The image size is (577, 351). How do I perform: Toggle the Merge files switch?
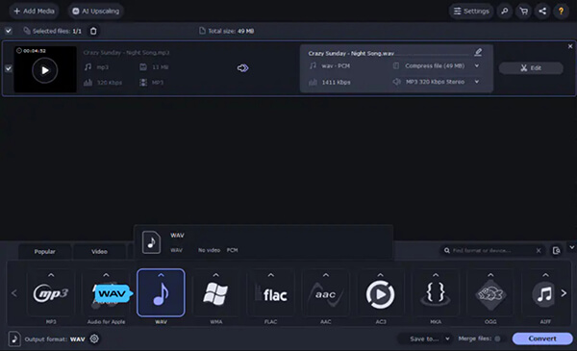click(498, 338)
